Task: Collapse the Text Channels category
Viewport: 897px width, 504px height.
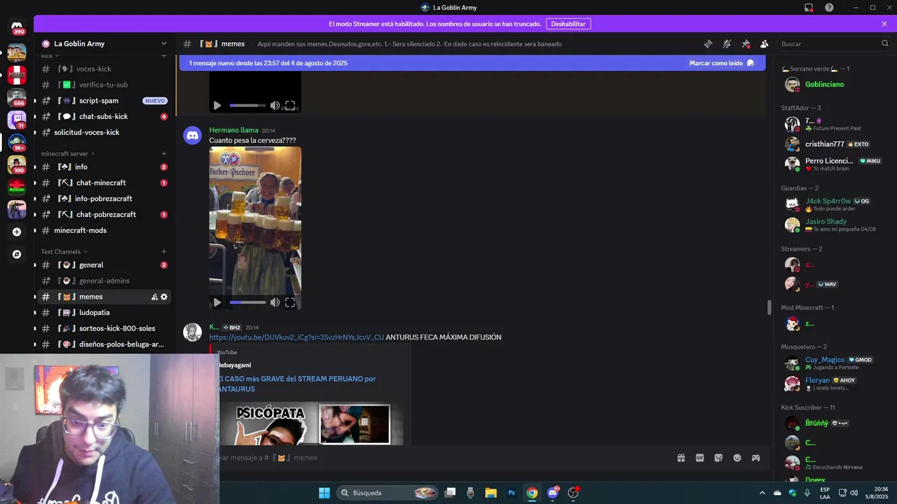Action: coord(64,251)
